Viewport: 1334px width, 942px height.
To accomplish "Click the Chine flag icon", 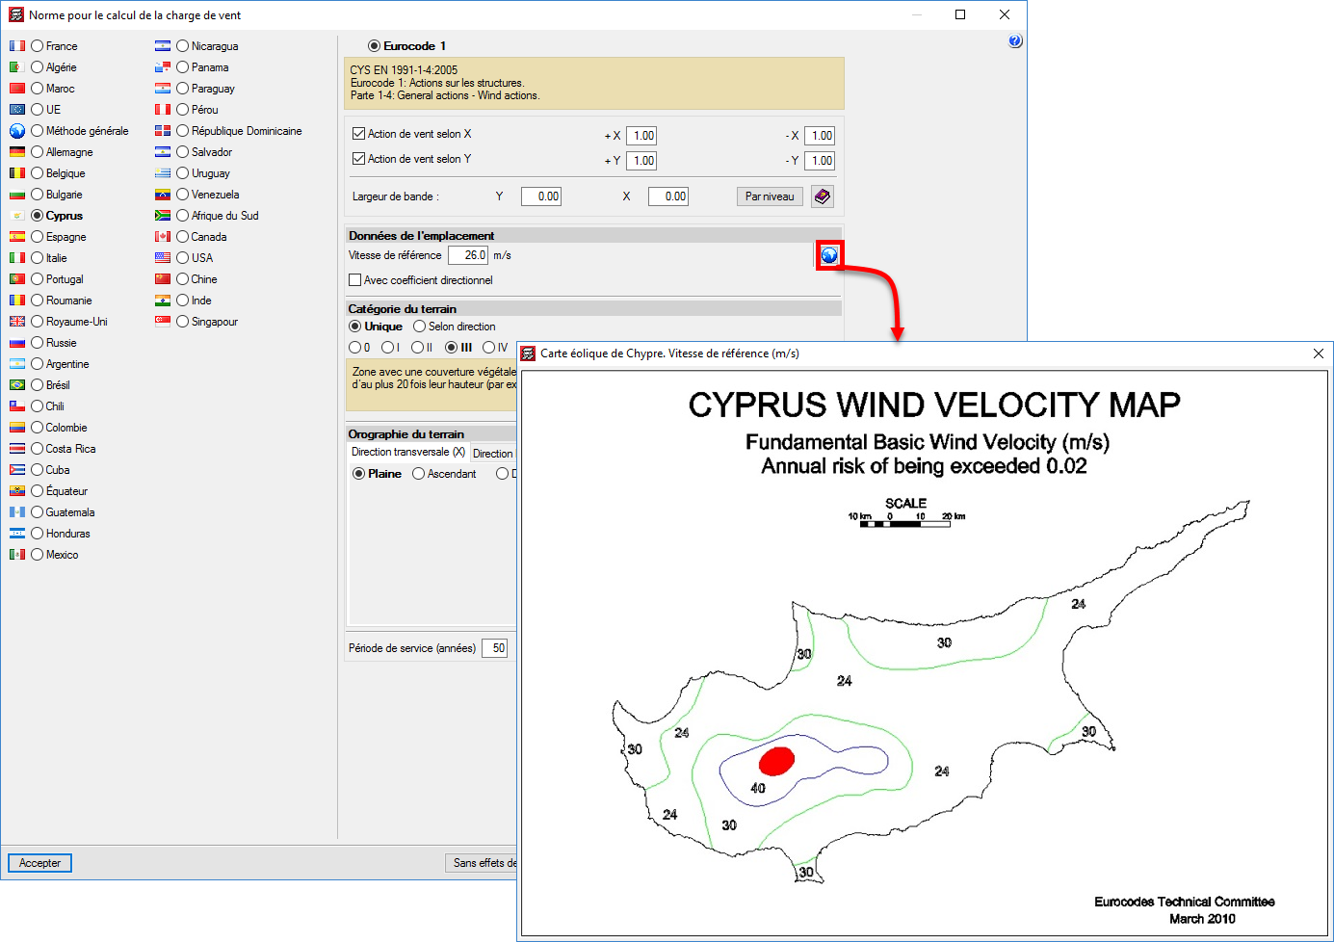I will click(163, 279).
